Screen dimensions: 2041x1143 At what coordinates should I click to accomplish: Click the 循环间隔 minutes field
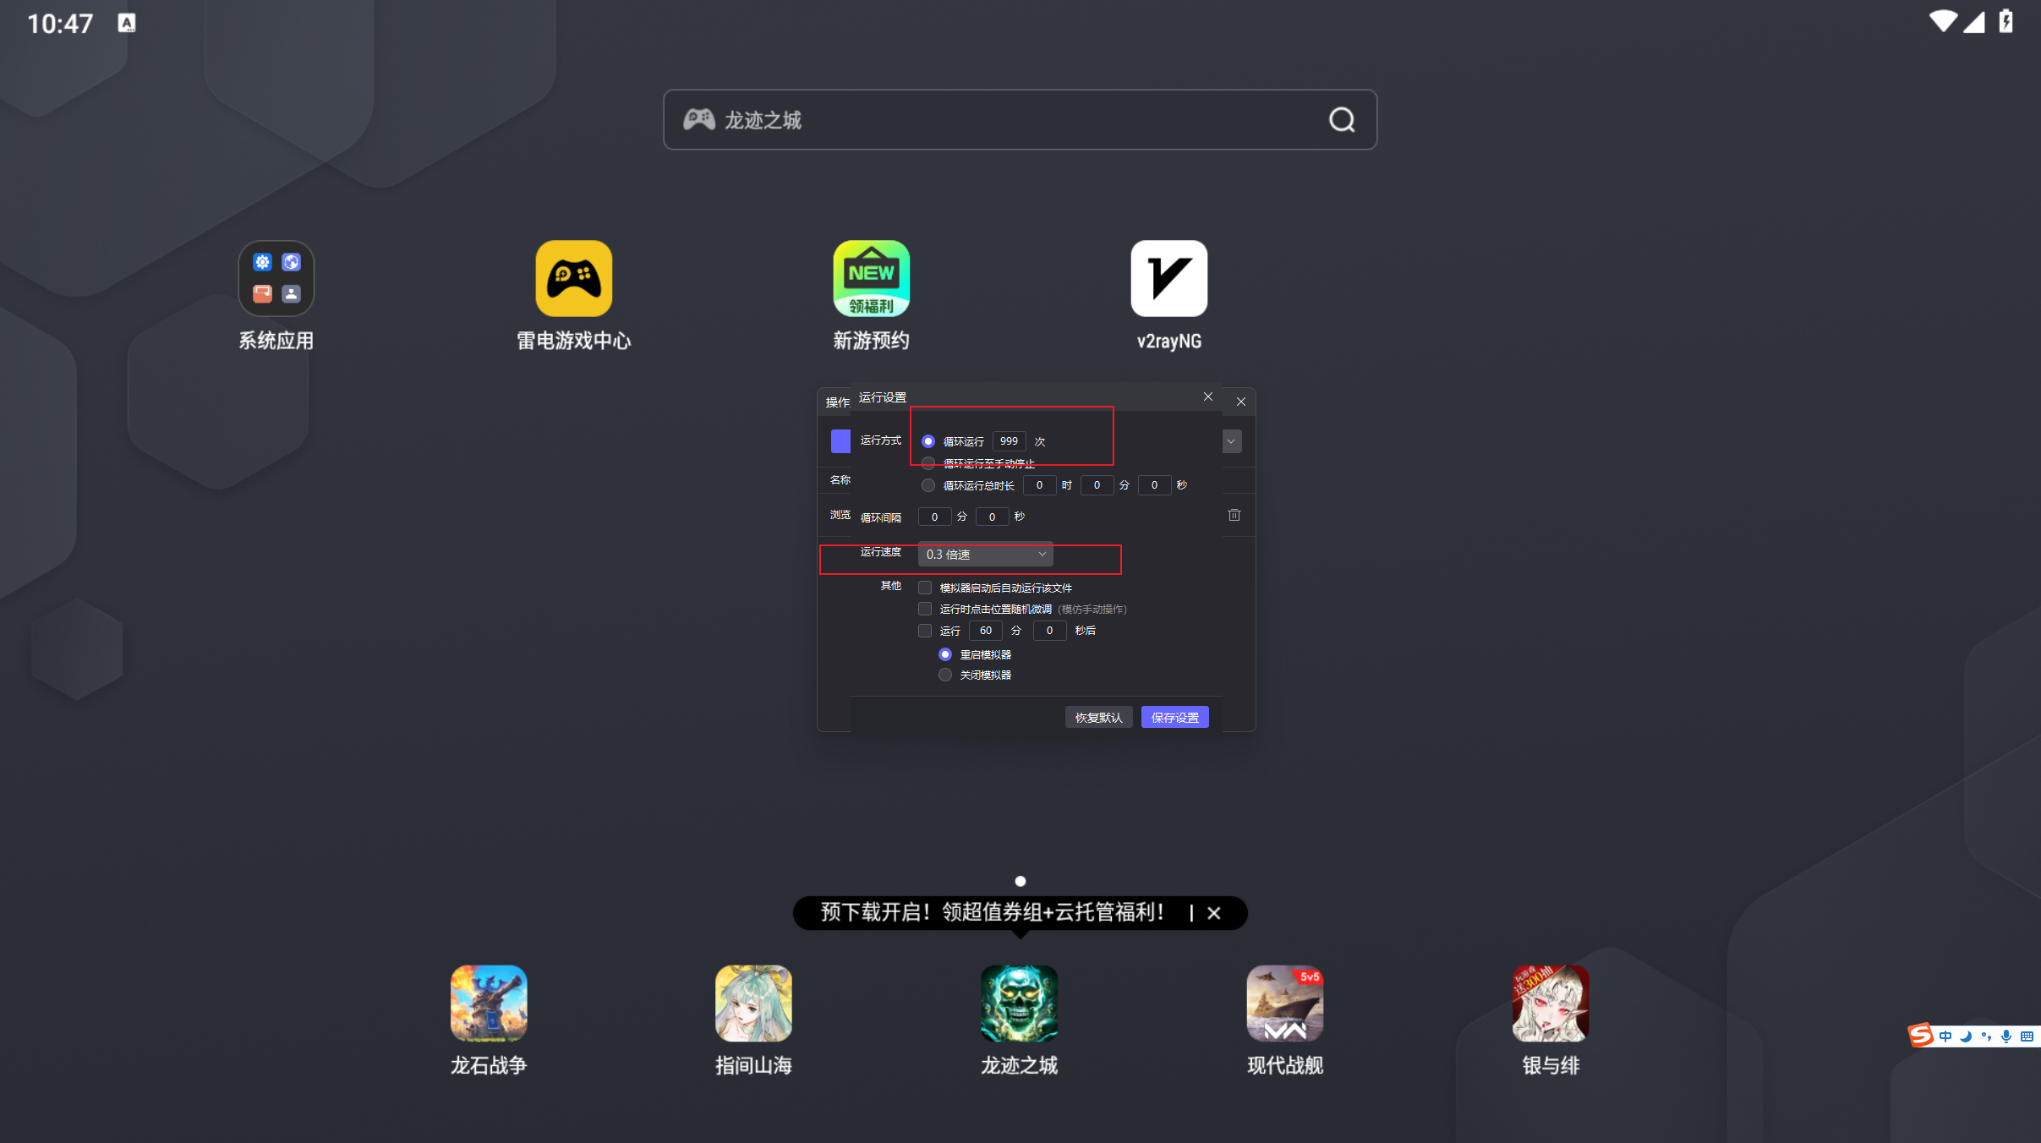(x=935, y=517)
